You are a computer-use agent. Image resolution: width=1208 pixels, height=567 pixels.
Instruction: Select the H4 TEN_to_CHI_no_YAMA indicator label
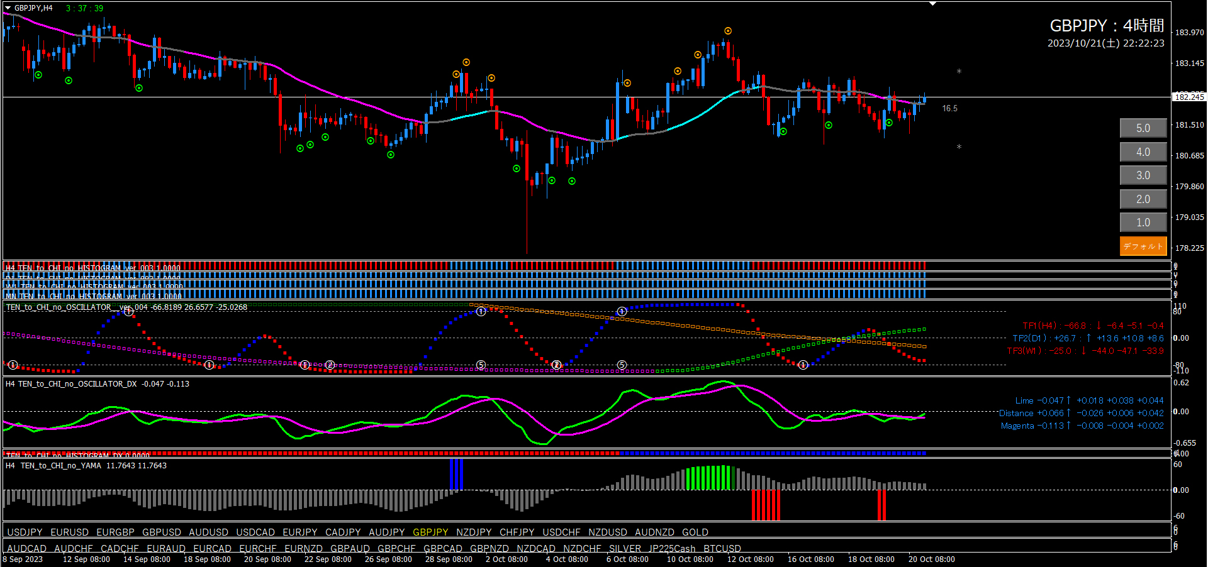[86, 466]
